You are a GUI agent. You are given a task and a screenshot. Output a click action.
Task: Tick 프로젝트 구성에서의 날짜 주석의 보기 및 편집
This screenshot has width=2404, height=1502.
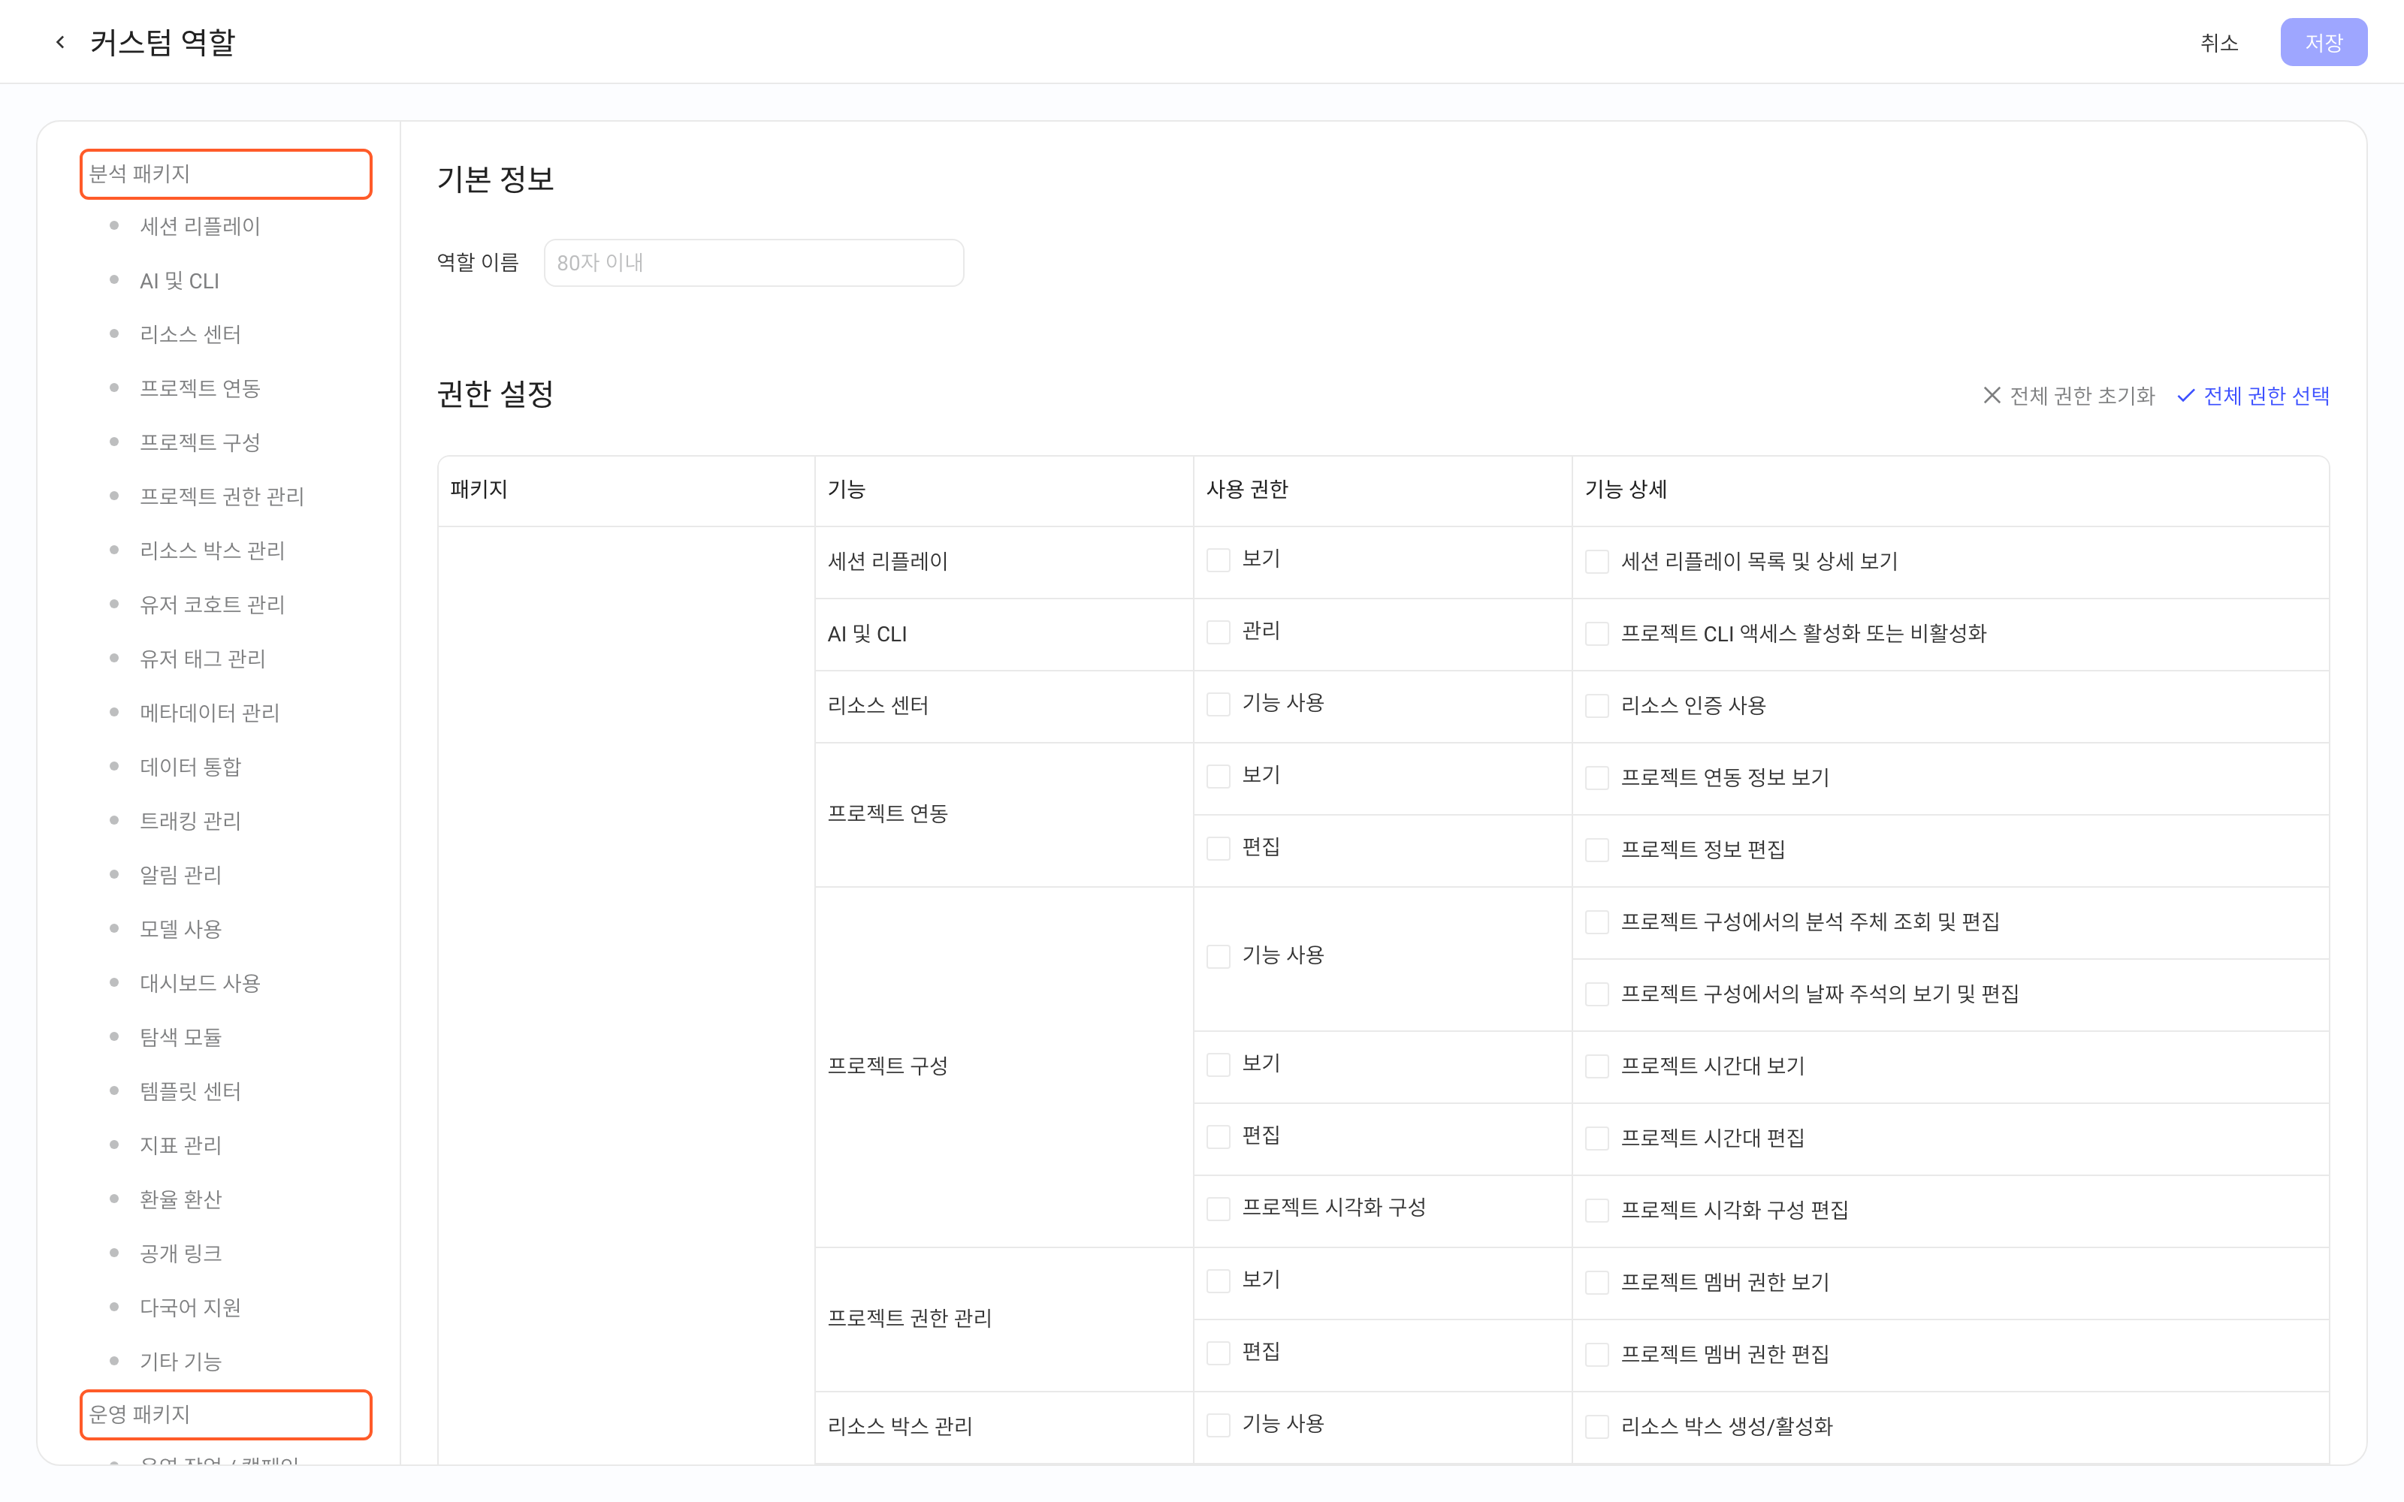point(1597,994)
